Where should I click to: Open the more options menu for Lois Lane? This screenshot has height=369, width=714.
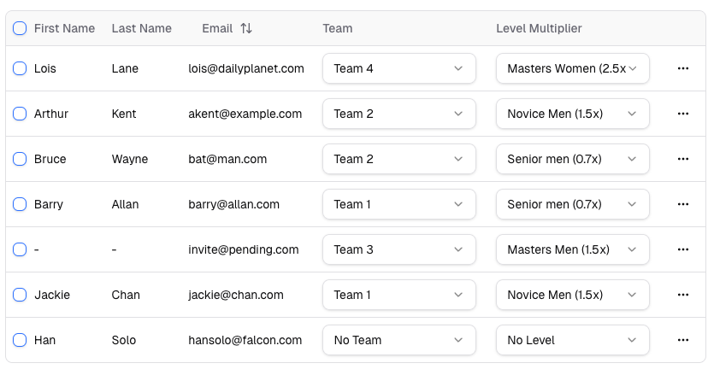[x=682, y=68]
